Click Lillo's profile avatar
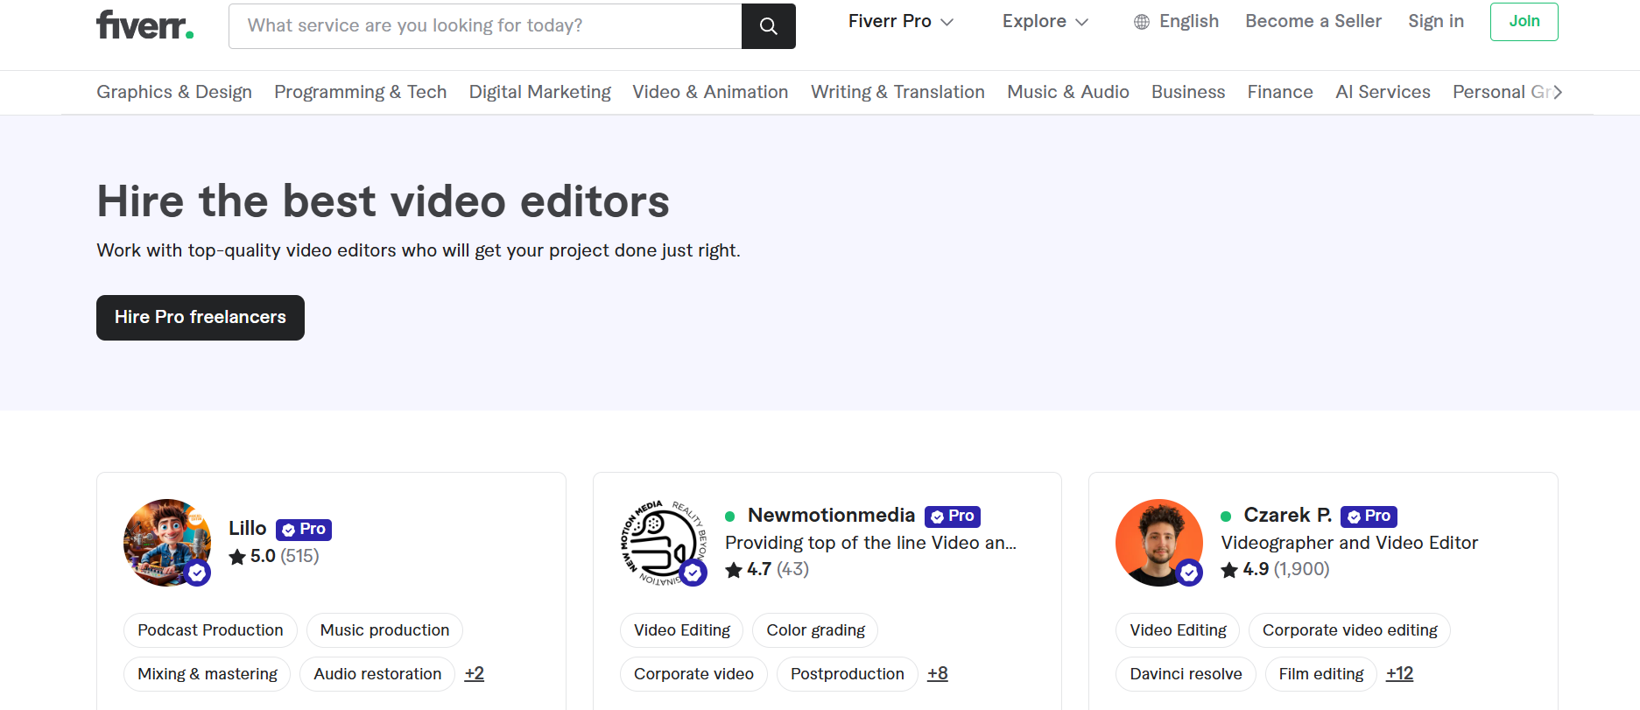This screenshot has height=710, width=1640. pos(167,543)
